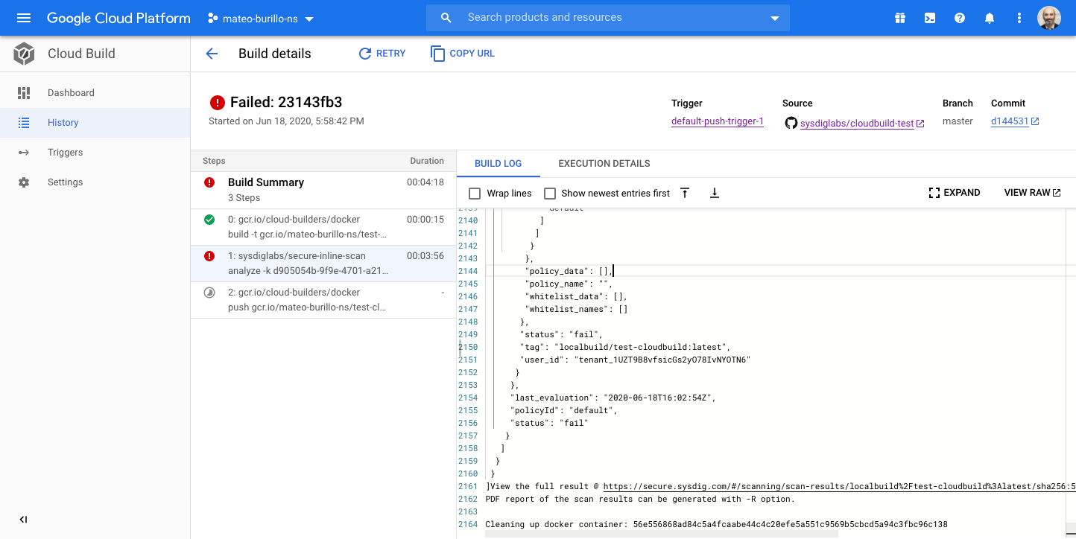Screen dimensions: 1076x539
Task: Open Triggers in the sidebar
Action: coord(95,153)
